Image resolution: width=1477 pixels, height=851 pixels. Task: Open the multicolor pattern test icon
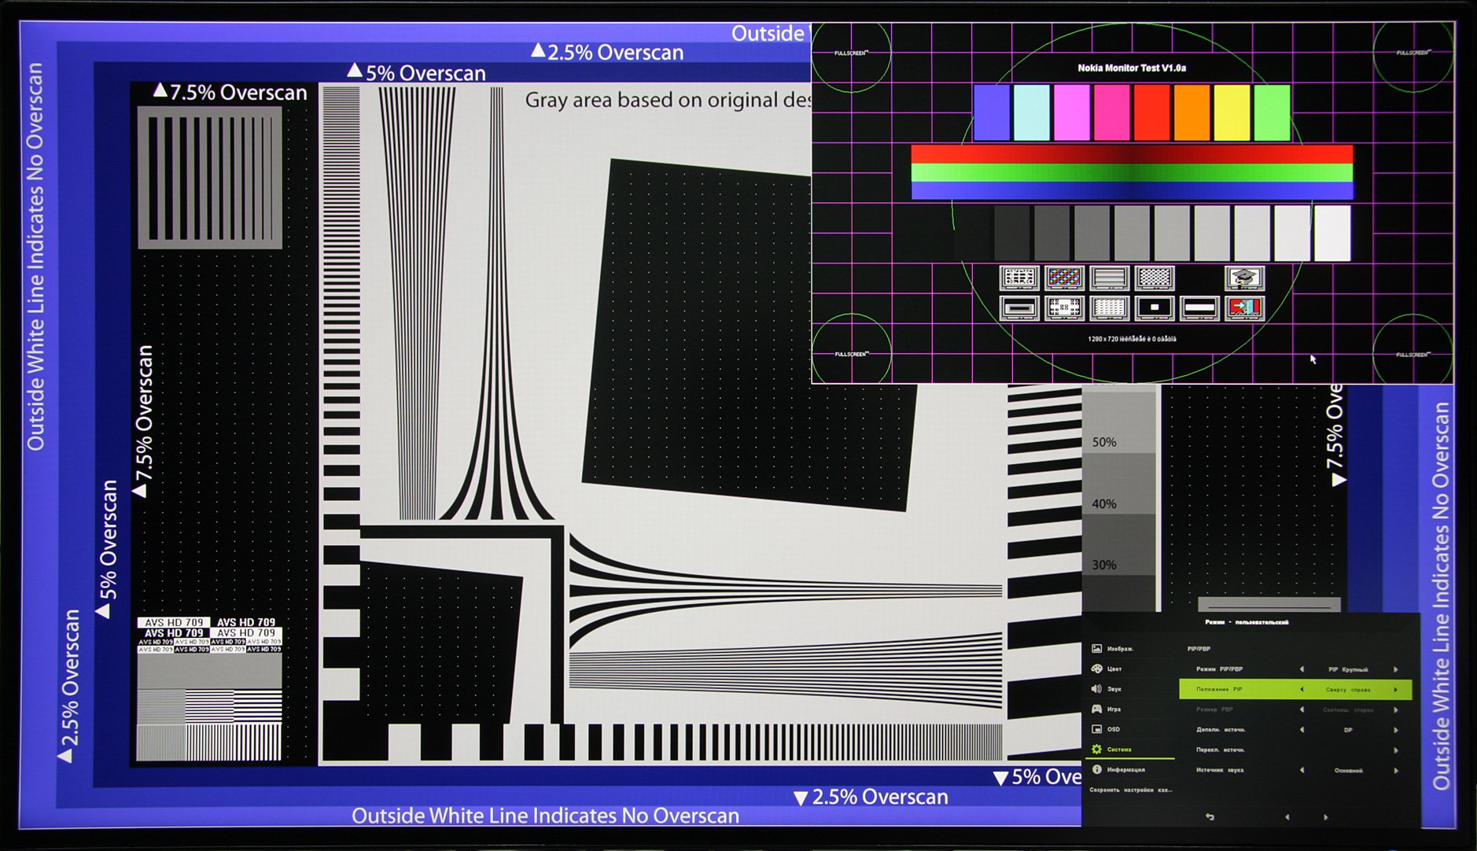[x=1064, y=278]
